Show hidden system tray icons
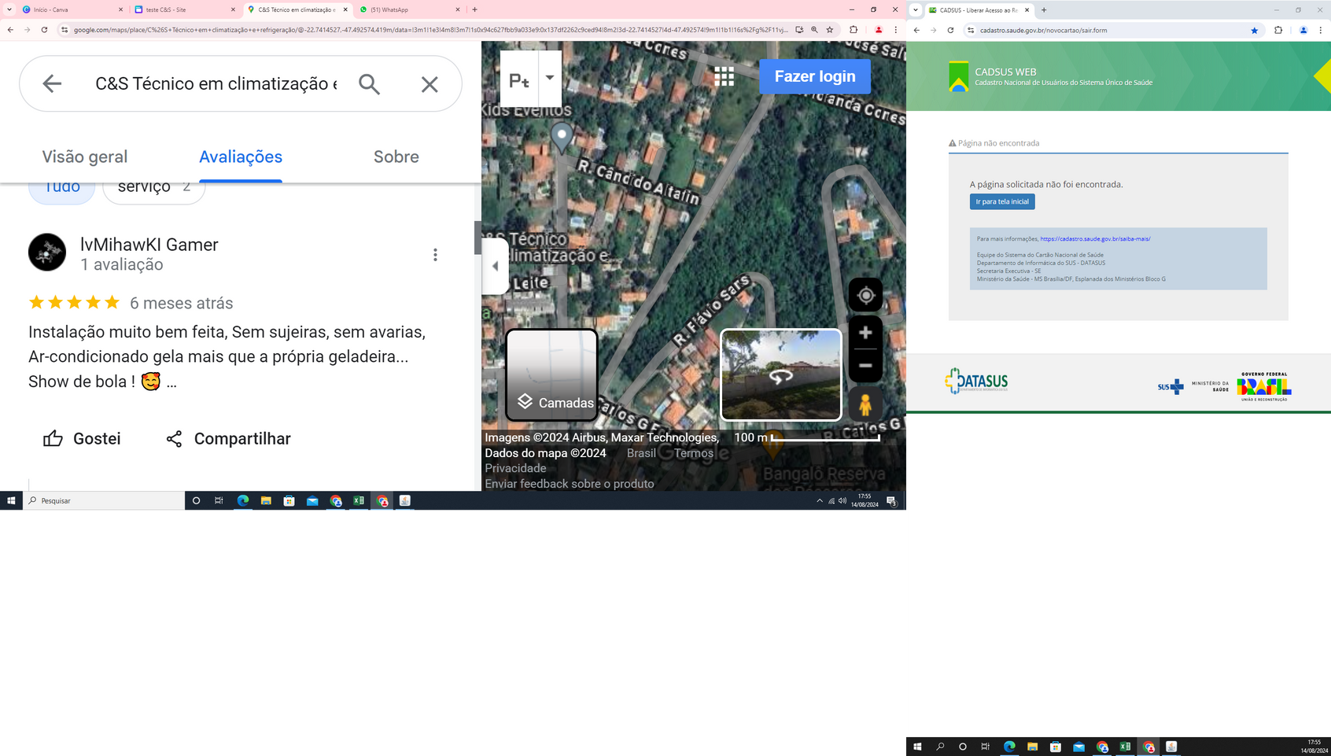1331x756 pixels. [819, 500]
